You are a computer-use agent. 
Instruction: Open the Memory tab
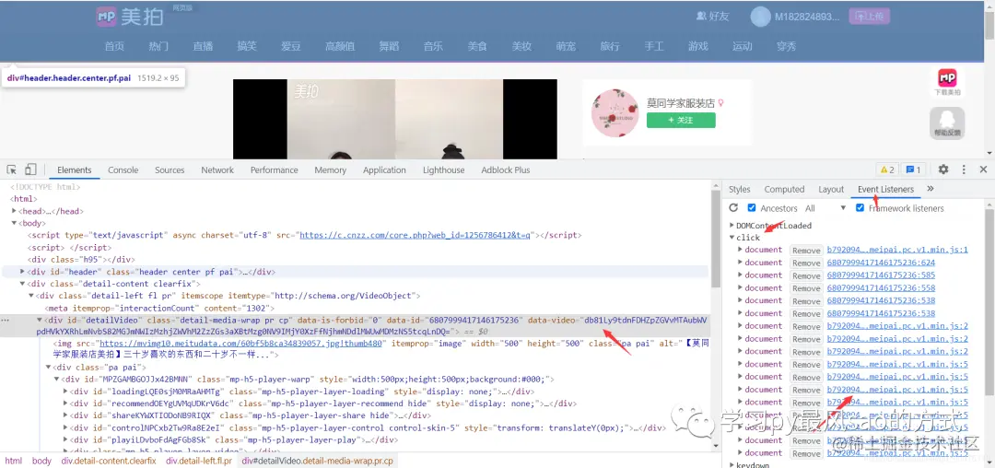331,170
